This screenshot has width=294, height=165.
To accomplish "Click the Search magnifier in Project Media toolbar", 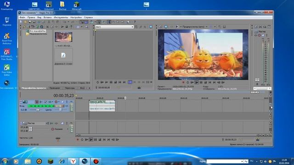I will pos(87,27).
